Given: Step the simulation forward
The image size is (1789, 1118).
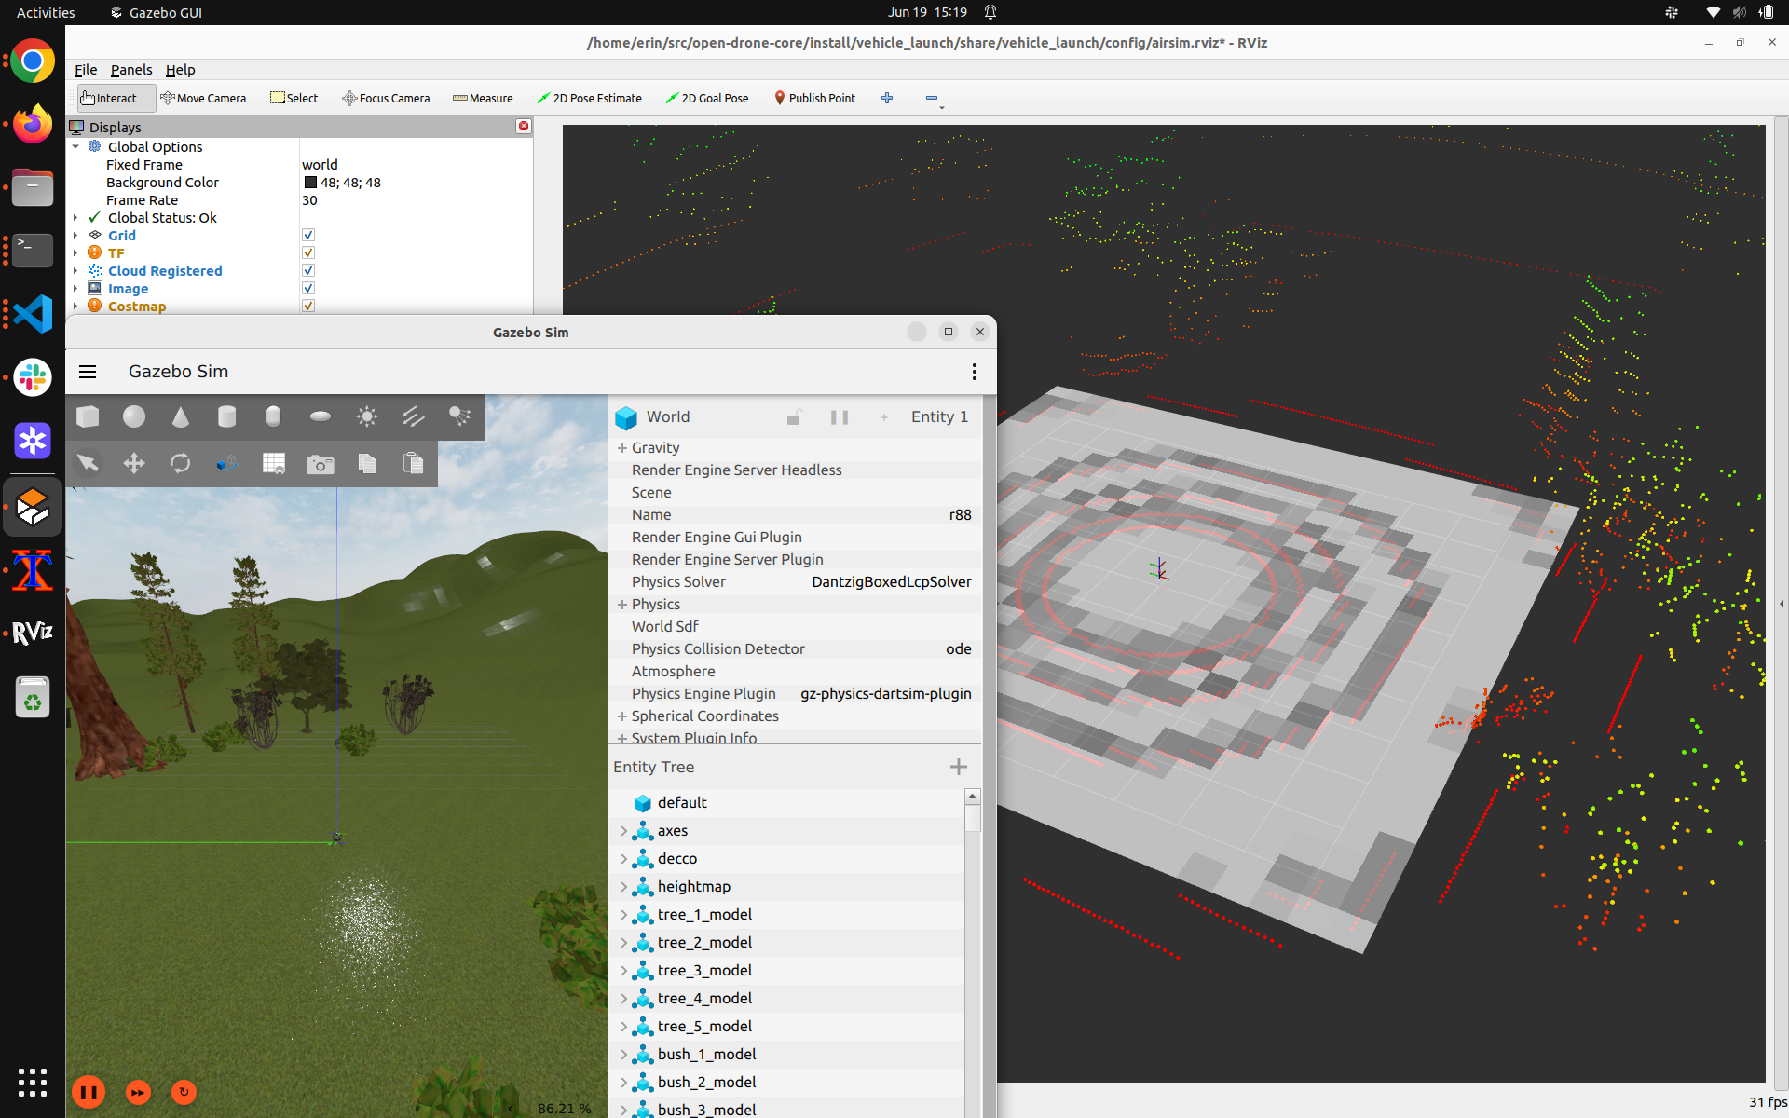Looking at the screenshot, I should click(x=138, y=1093).
